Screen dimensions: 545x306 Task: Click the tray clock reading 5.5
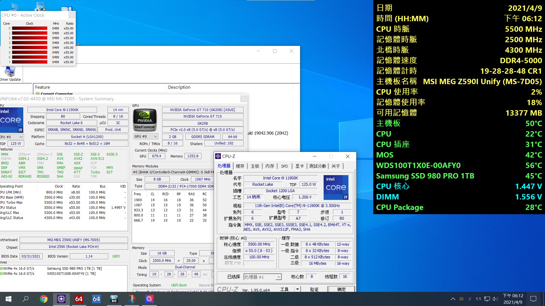pyautogui.click(x=478, y=299)
